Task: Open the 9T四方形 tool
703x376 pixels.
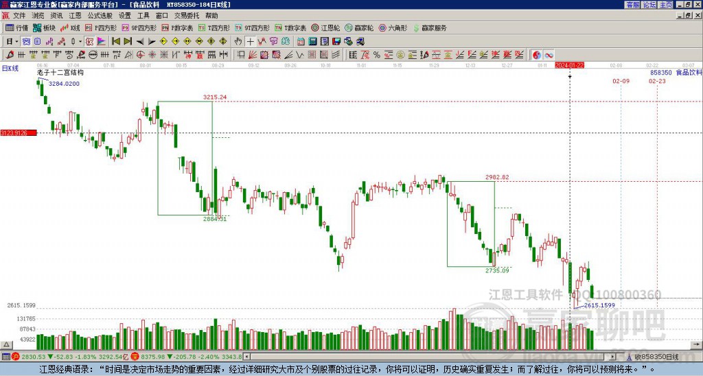Action: click(253, 27)
